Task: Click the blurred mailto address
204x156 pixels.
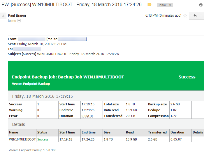Action: (x=72, y=39)
